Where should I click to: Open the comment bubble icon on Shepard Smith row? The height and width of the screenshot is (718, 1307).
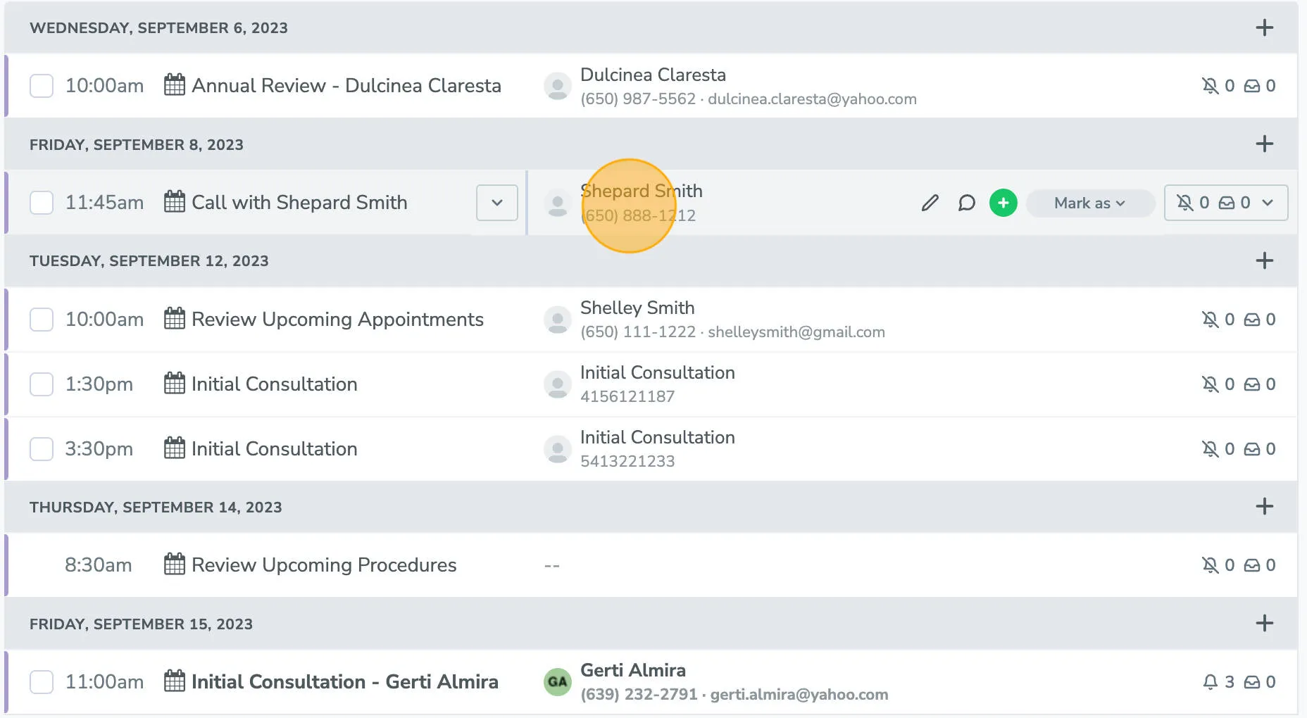(966, 203)
